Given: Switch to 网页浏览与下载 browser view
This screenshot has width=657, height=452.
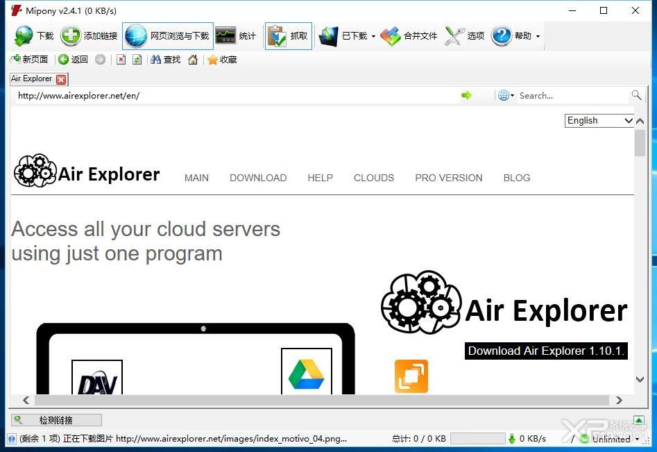Looking at the screenshot, I should (168, 36).
